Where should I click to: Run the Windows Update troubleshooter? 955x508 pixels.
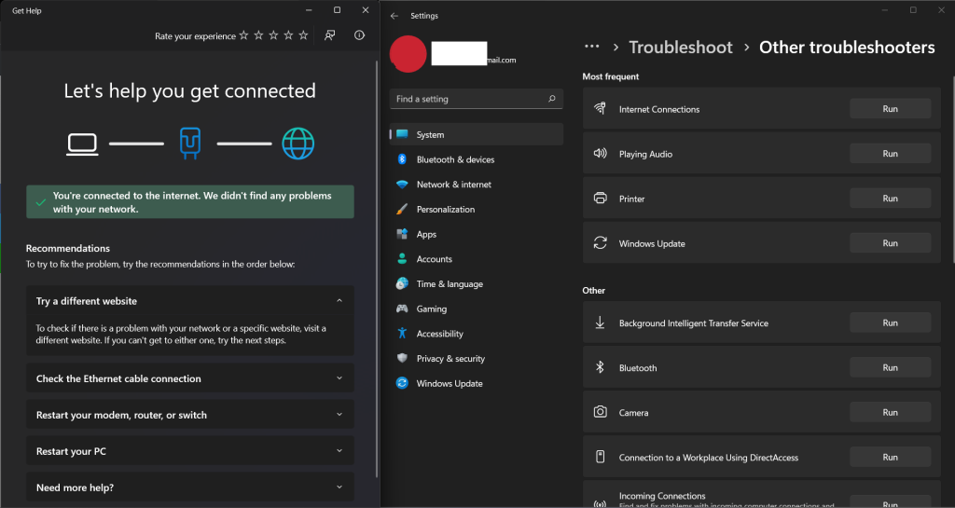[x=890, y=242]
